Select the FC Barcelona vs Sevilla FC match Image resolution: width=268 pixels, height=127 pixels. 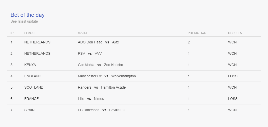point(102,110)
